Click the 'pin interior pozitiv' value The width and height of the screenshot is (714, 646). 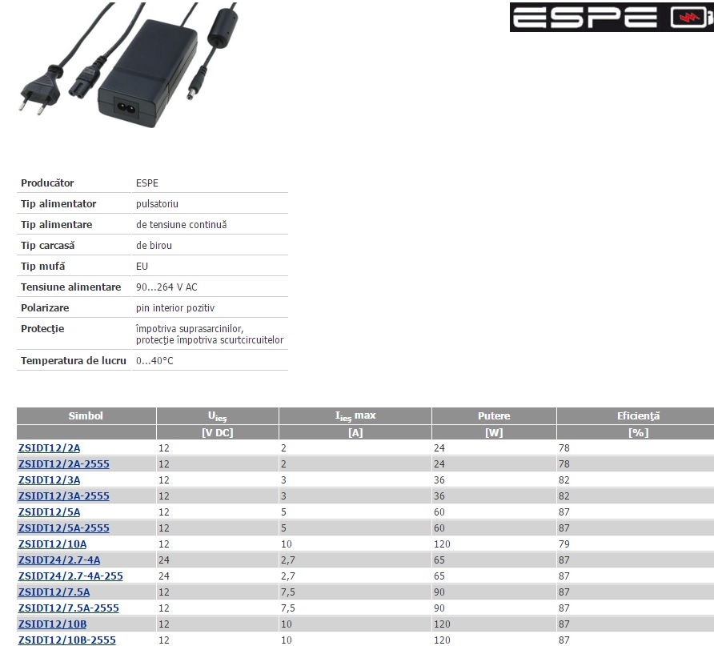tap(175, 308)
